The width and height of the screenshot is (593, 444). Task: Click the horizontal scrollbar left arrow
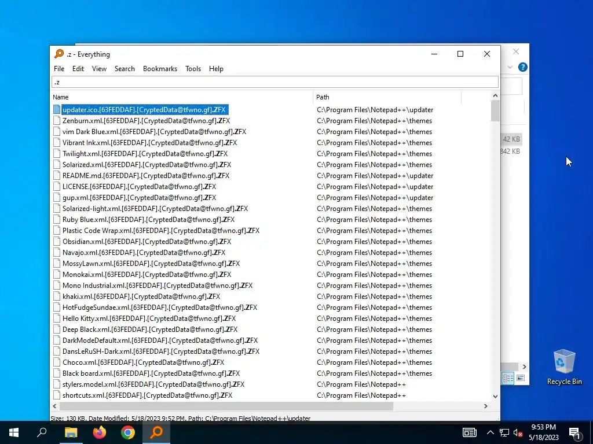(55, 406)
